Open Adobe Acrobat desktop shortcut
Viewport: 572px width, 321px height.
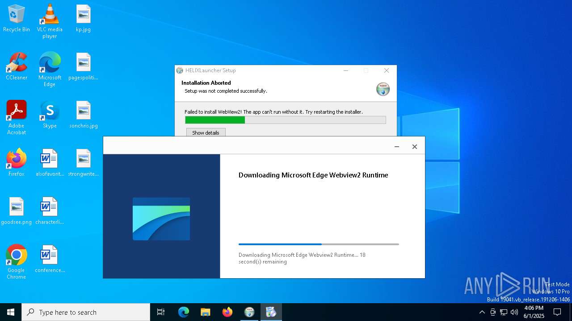coord(17,118)
